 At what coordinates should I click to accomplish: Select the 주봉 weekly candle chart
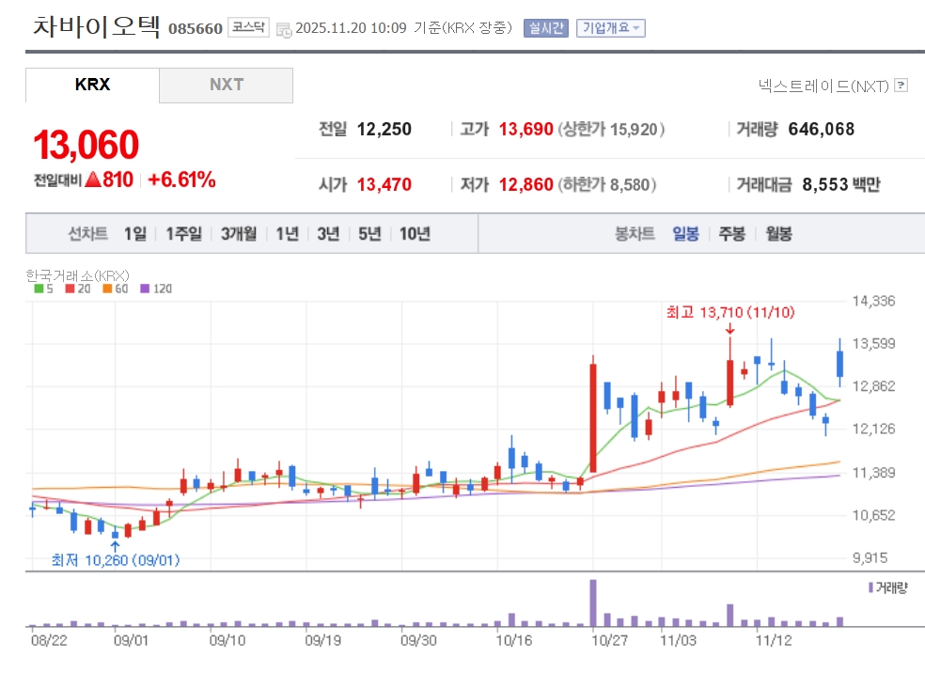(x=731, y=234)
